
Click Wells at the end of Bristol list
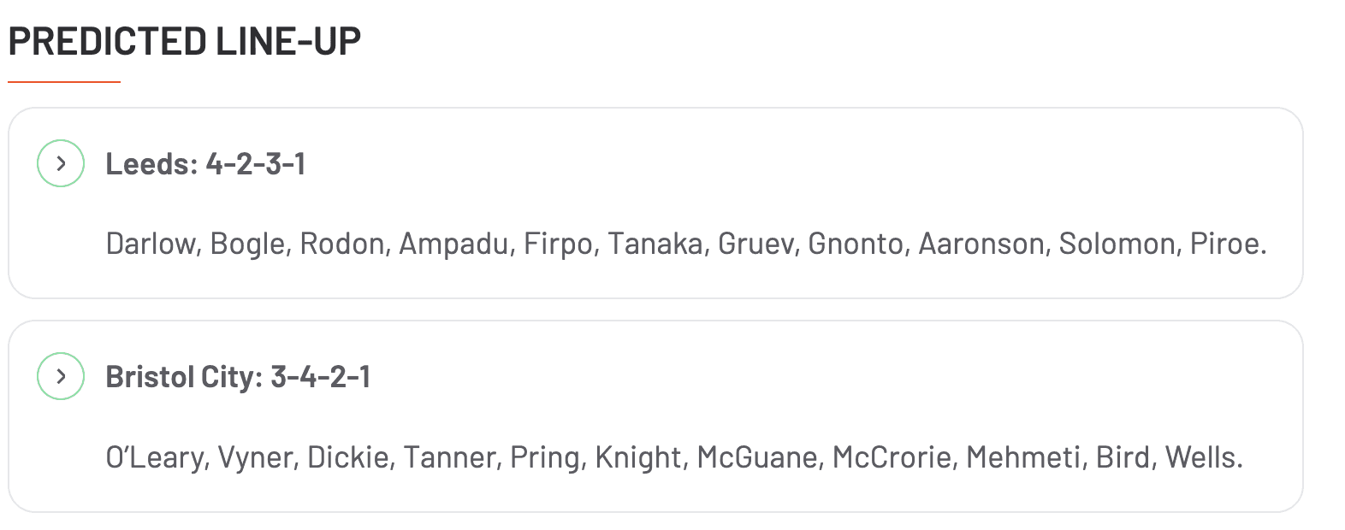pos(1202,457)
